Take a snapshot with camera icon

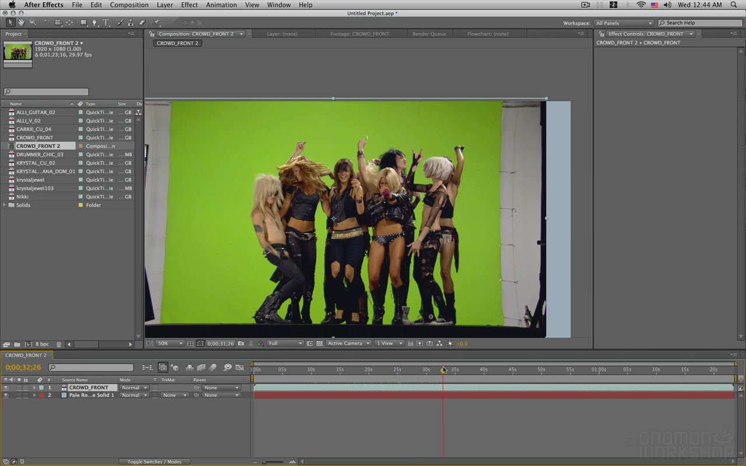click(x=241, y=344)
